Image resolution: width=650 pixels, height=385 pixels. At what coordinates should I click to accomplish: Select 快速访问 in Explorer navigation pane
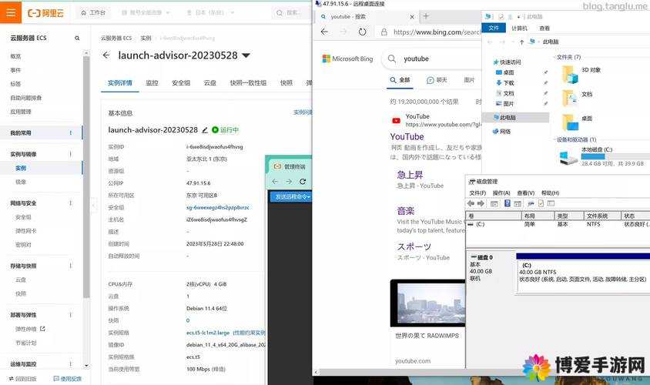coord(507,62)
